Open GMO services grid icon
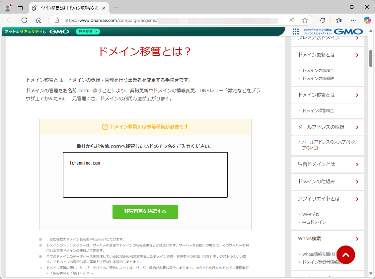 296,32
